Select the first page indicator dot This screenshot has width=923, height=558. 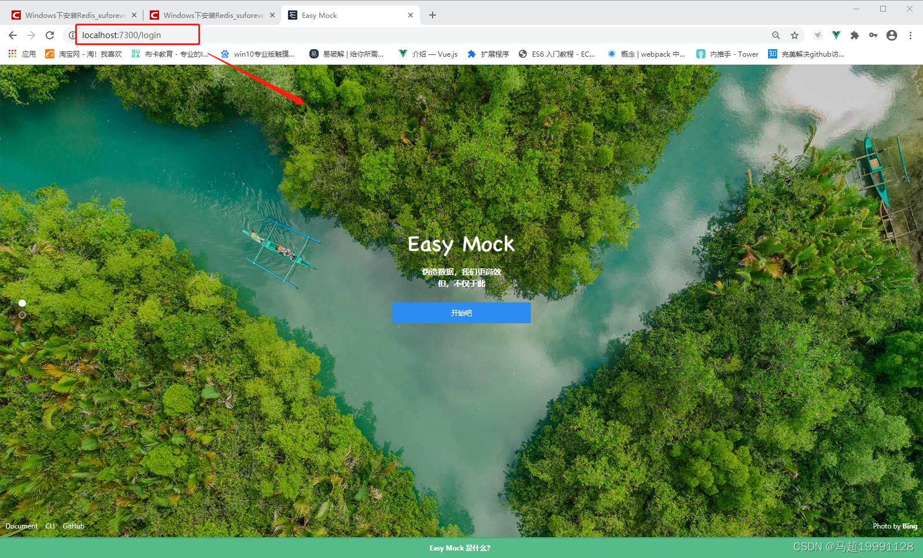[22, 303]
